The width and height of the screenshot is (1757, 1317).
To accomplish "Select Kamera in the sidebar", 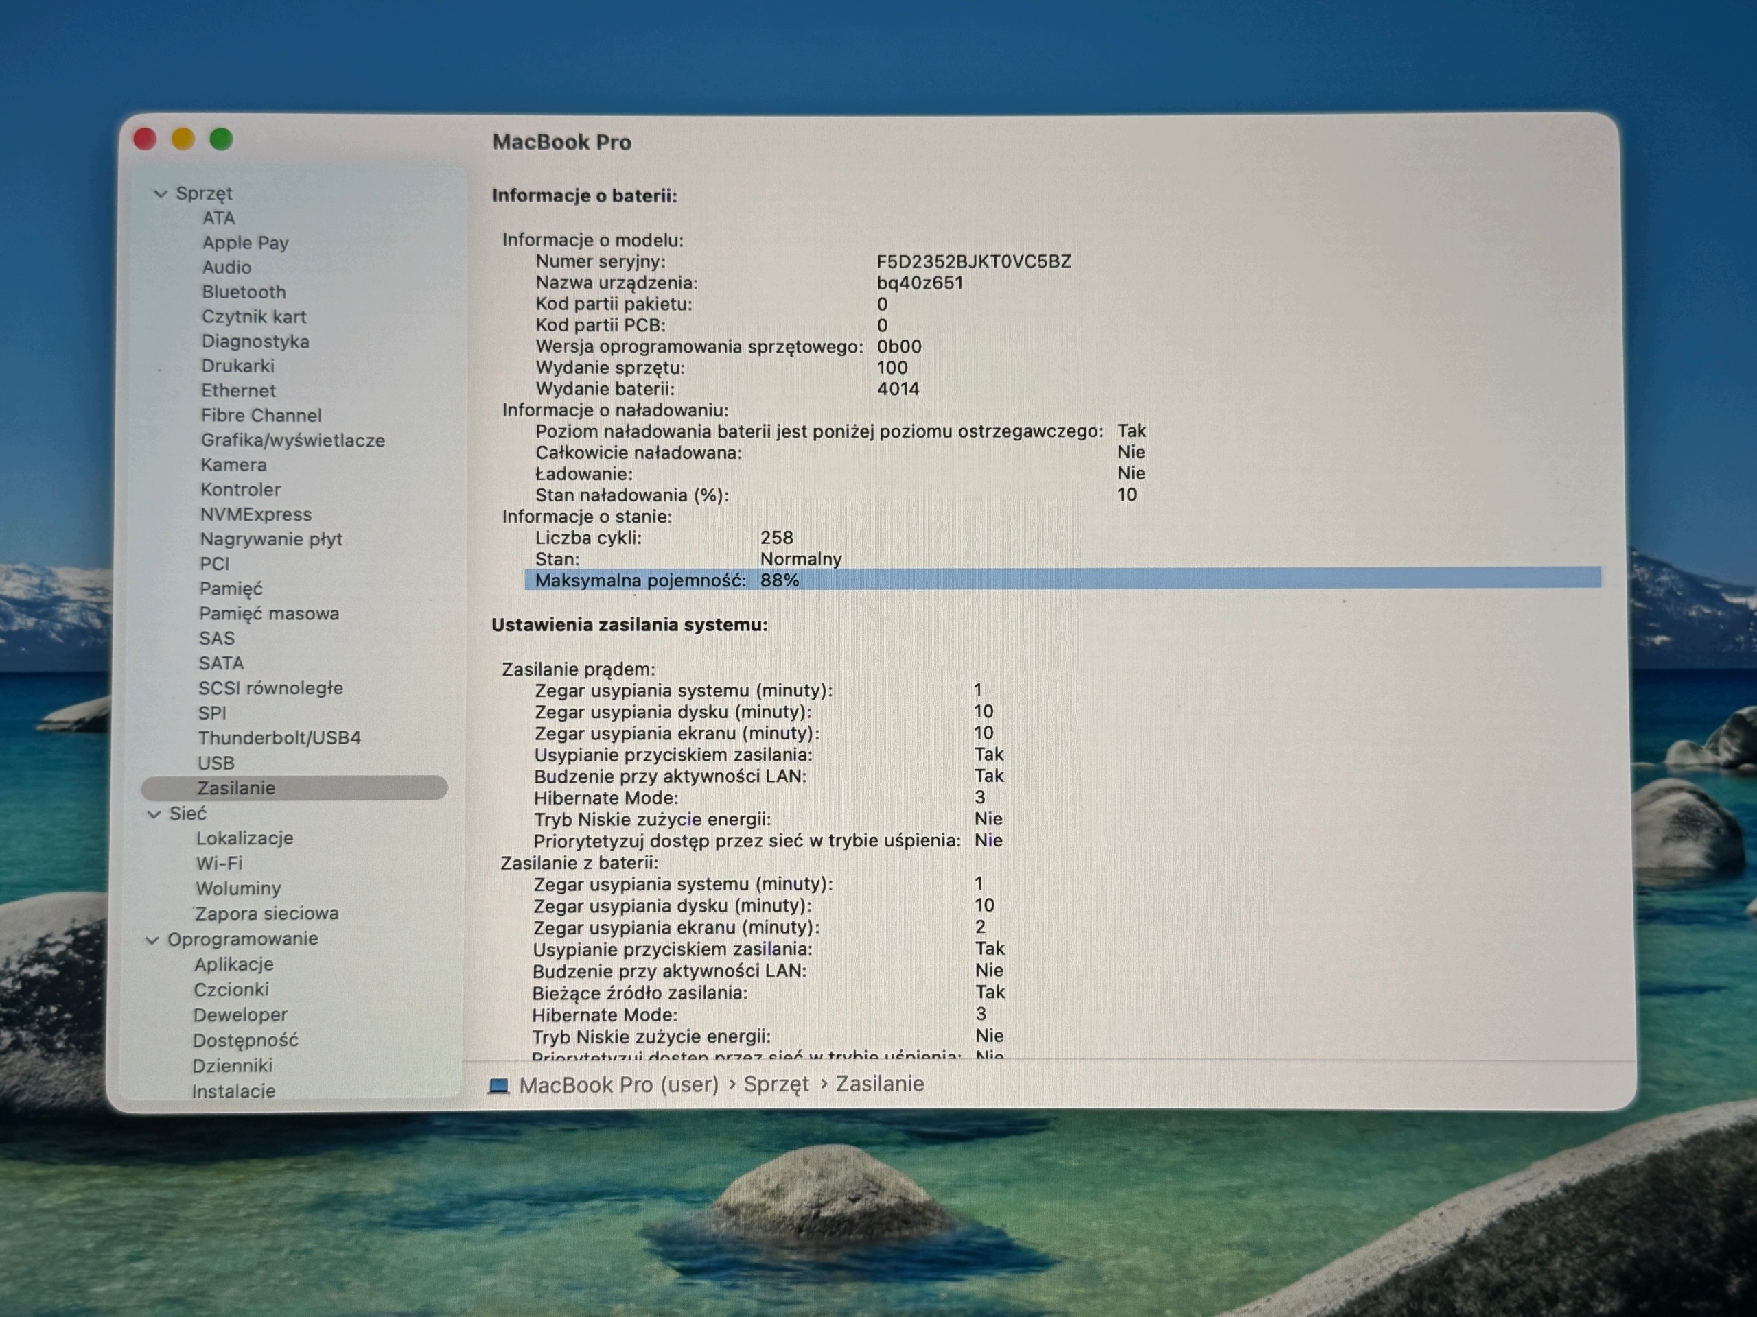I will [233, 464].
